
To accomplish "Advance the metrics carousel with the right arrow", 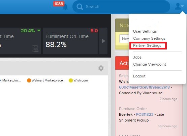I will point(103,41).
